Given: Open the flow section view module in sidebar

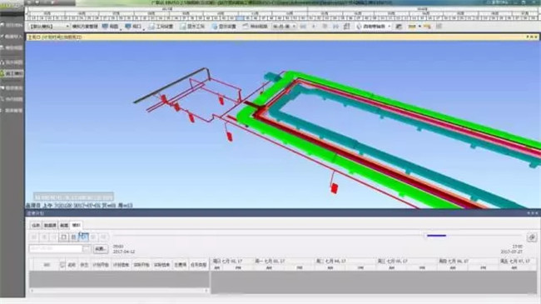Looking at the screenshot, I should [x=12, y=62].
